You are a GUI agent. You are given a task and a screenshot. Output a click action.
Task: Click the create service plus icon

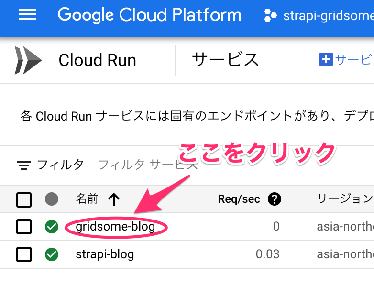point(326,59)
